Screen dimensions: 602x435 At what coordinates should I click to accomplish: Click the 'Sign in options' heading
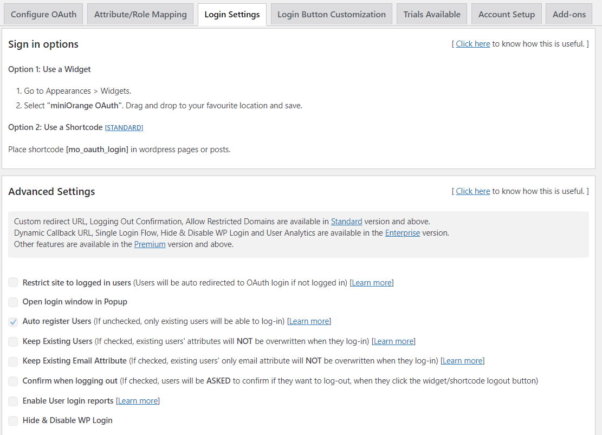click(43, 44)
